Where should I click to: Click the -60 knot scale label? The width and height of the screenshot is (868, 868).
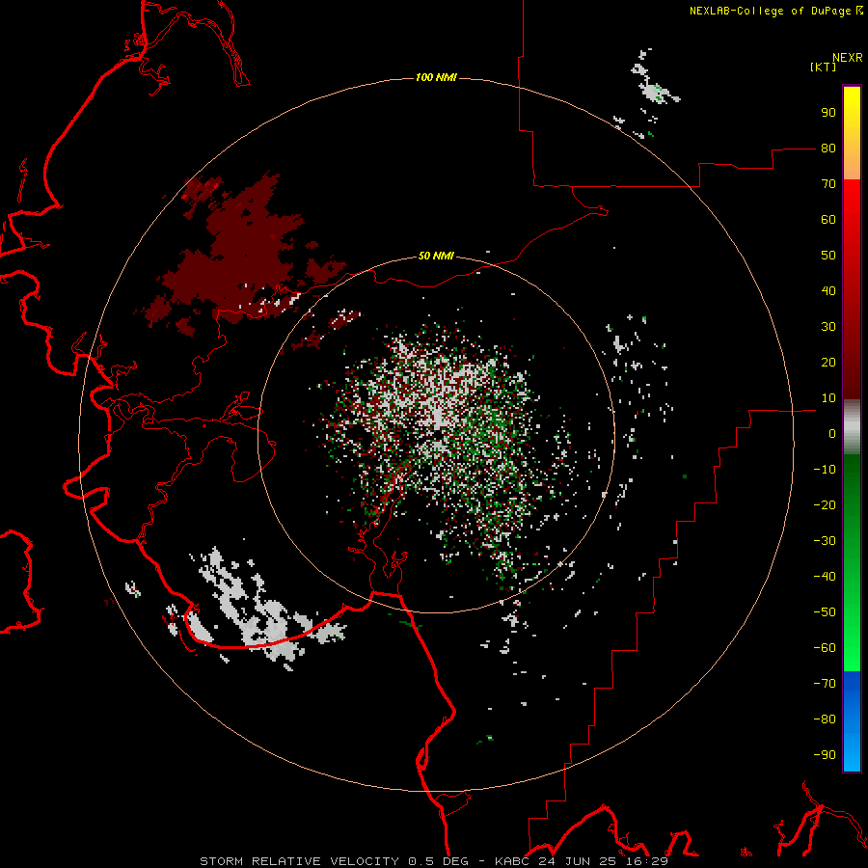(x=825, y=648)
